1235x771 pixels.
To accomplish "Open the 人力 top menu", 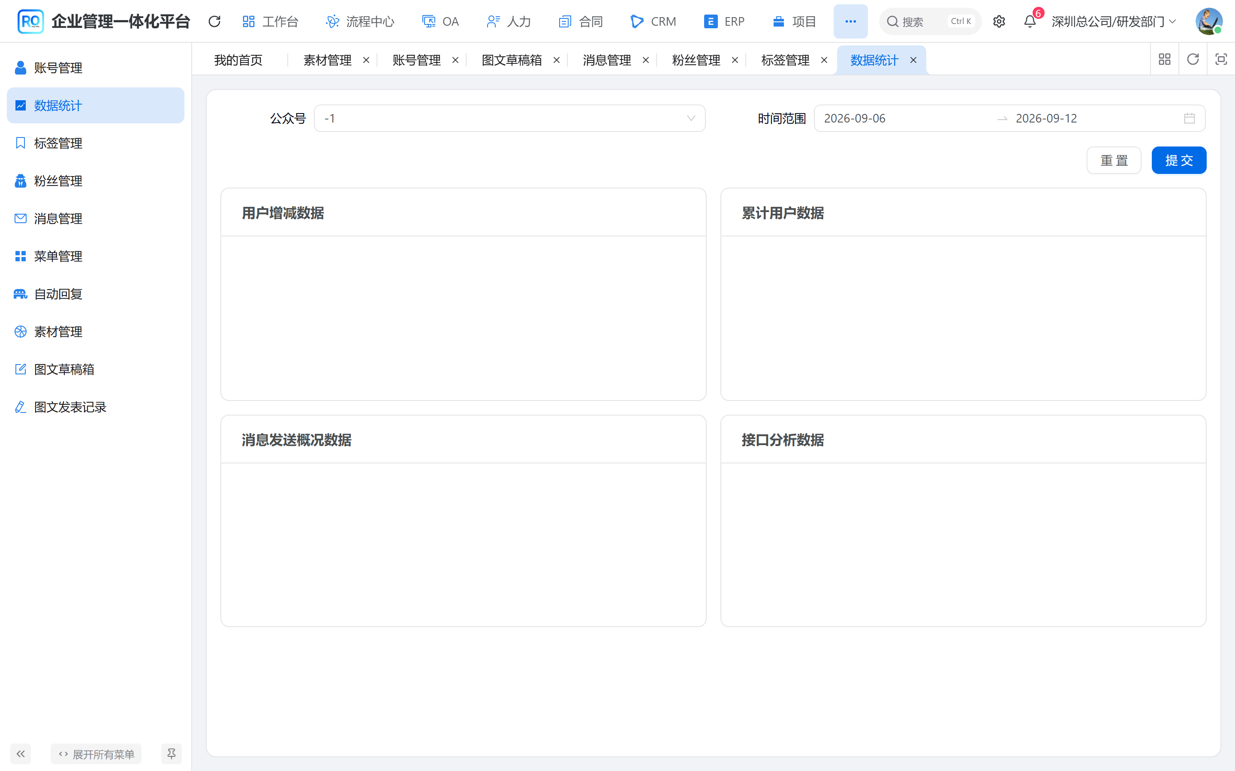I will point(508,21).
